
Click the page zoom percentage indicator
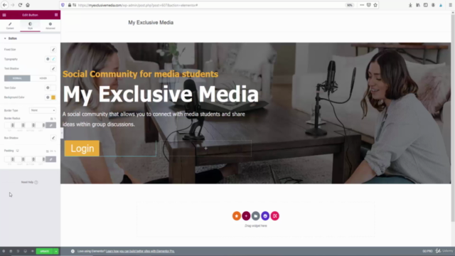349,5
